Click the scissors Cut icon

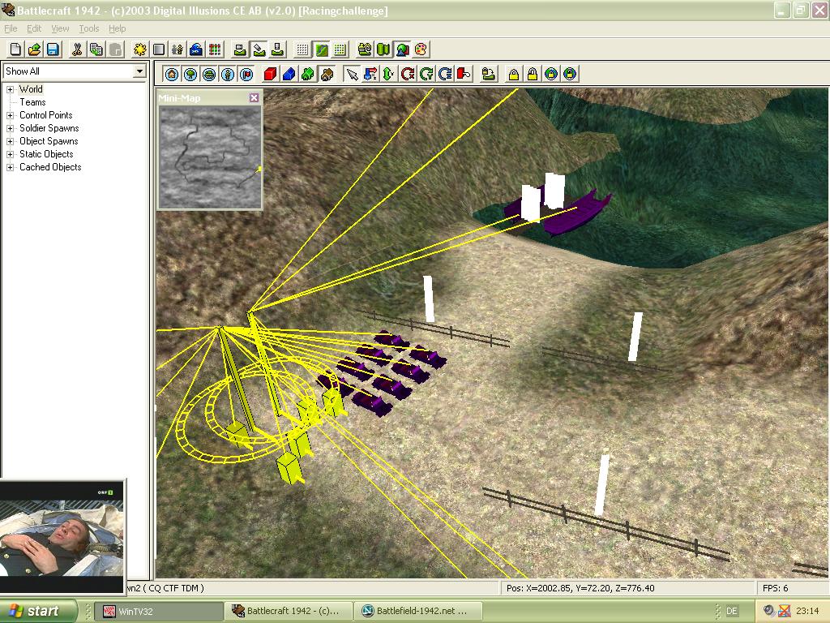77,49
